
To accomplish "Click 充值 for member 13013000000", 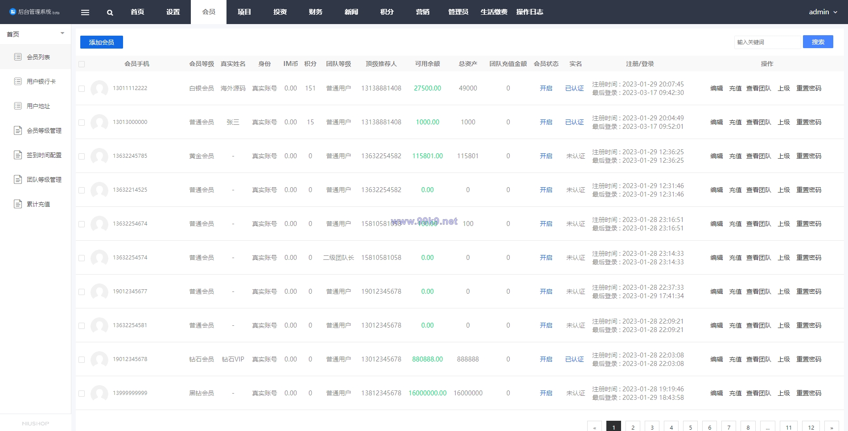I will [735, 122].
